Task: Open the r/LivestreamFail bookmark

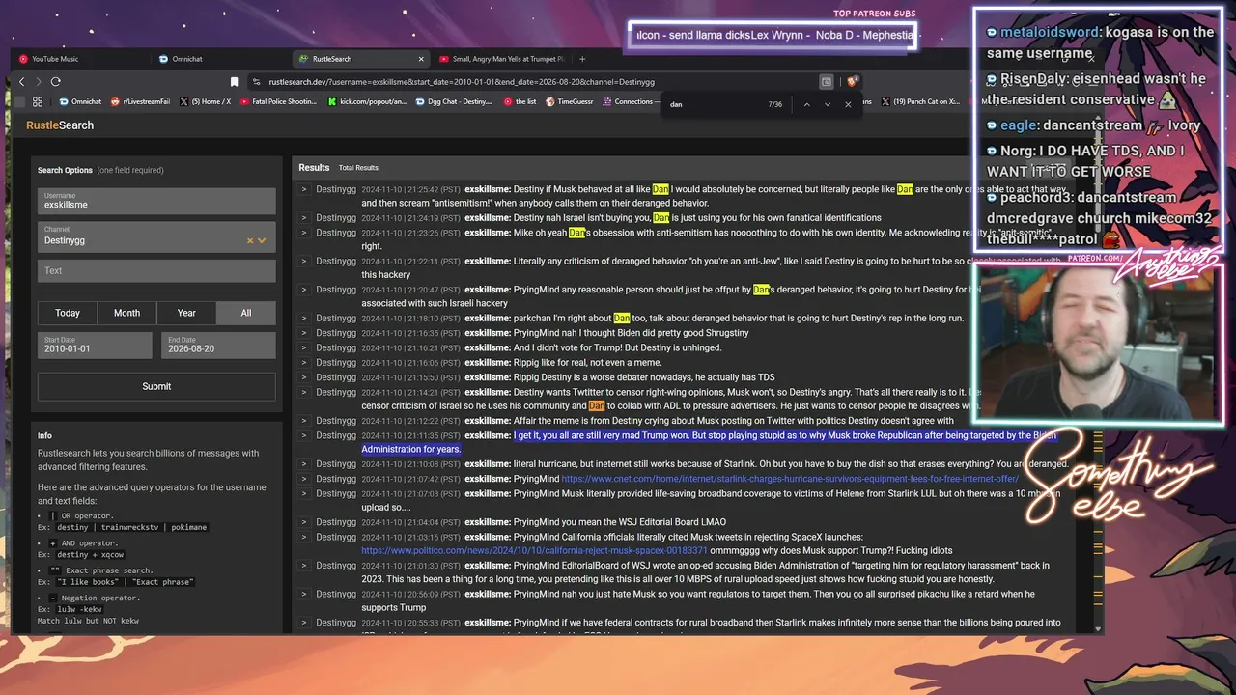Action: coord(141,102)
